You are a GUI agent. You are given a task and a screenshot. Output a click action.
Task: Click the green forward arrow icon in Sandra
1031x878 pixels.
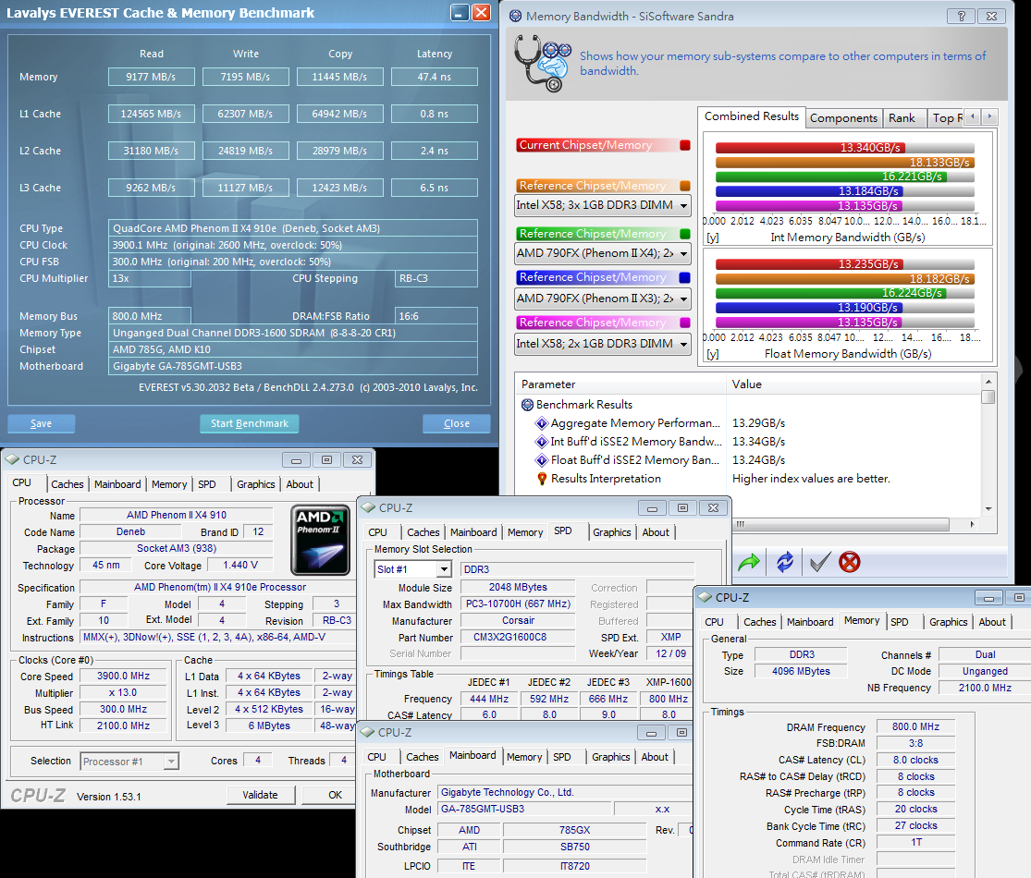[x=749, y=562]
